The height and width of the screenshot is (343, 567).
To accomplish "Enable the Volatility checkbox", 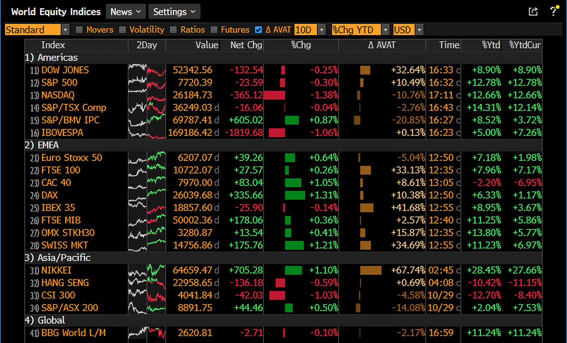I will [x=122, y=30].
